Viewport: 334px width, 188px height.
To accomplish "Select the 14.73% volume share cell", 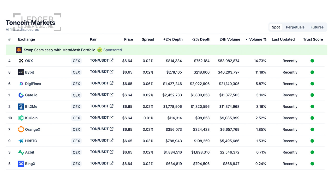I will tap(260, 61).
